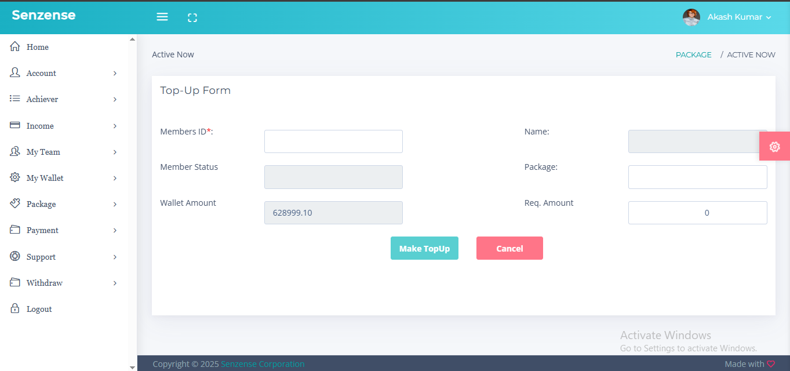Click the Achiever list icon

(x=15, y=99)
